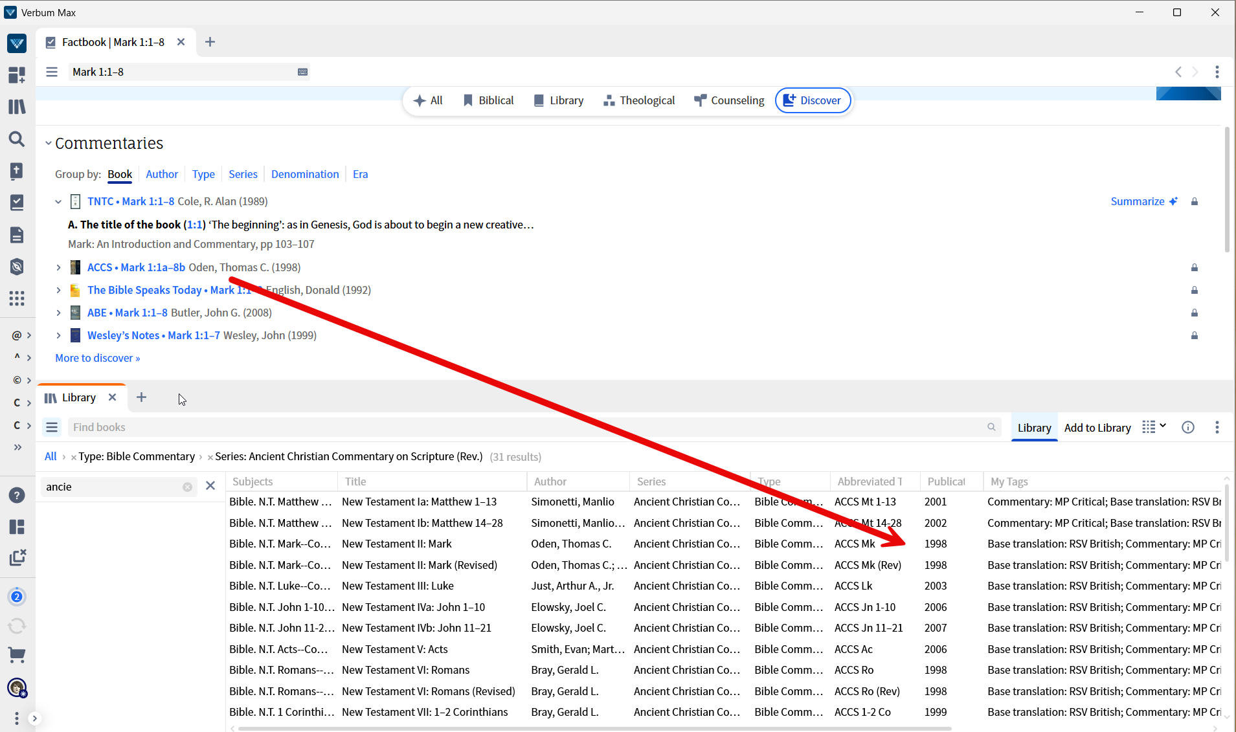1236x732 pixels.
Task: Click Summarize for TNTC entry
Action: pos(1144,201)
